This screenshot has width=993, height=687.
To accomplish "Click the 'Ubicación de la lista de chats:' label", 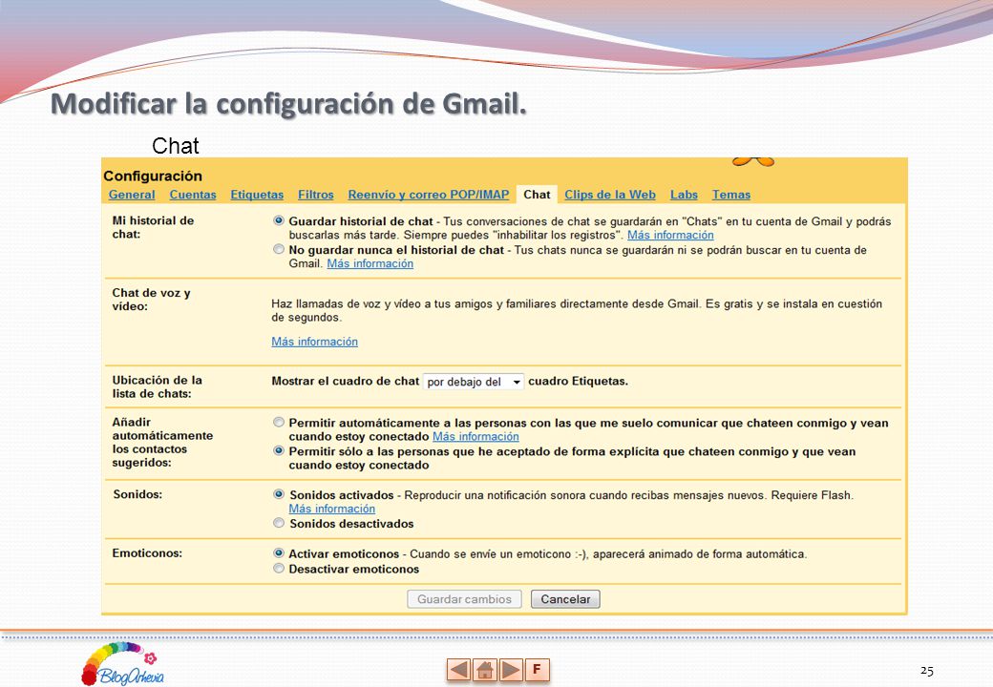I will click(157, 386).
